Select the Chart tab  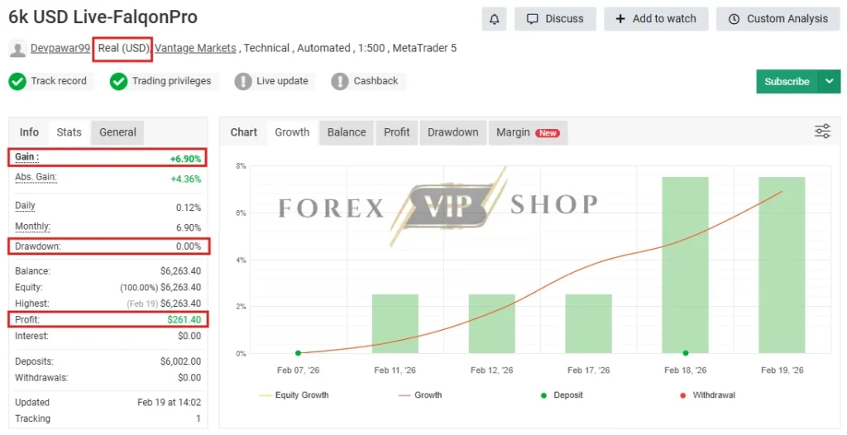pyautogui.click(x=244, y=132)
